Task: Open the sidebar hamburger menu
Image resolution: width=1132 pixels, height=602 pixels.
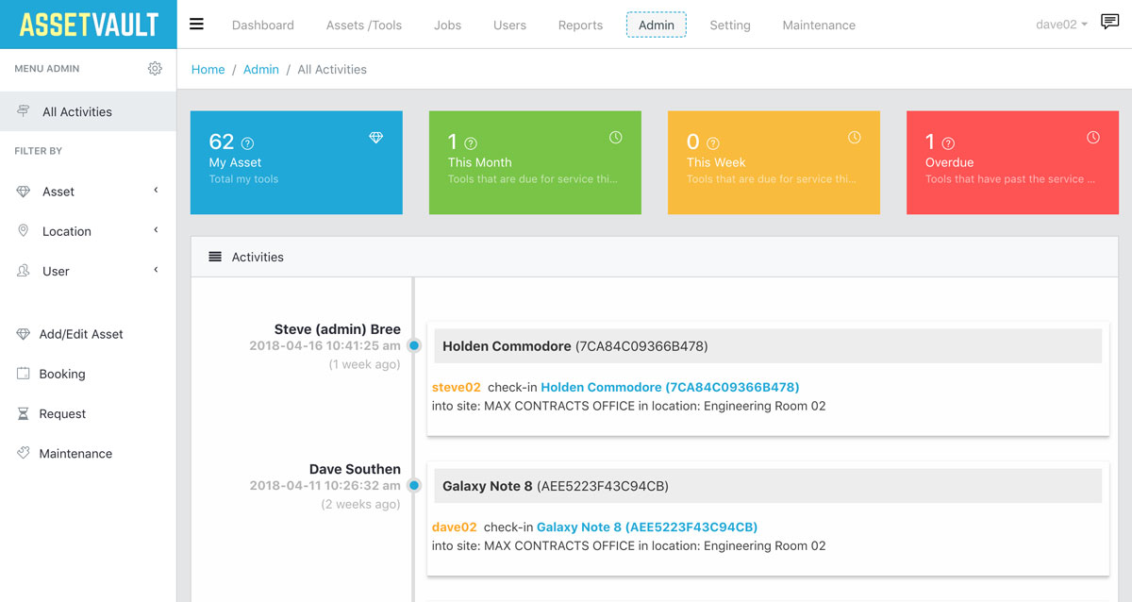Action: coord(196,25)
